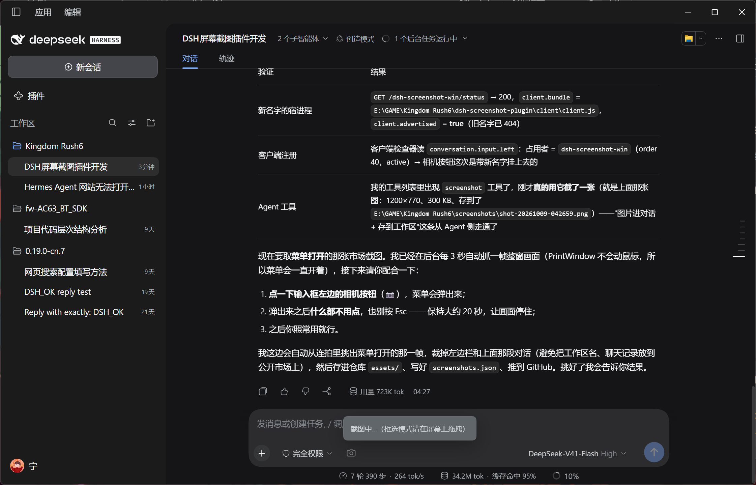Switch to the 轨迹 tab
Screen dimensions: 756x485
[x=227, y=59]
